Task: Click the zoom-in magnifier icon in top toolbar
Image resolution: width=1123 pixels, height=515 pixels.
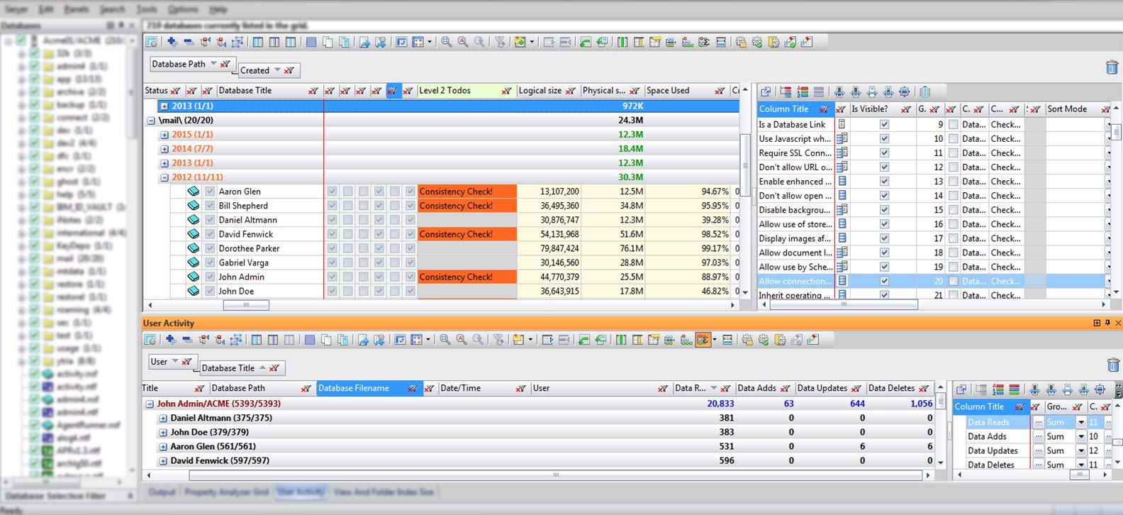Action: pyautogui.click(x=447, y=43)
